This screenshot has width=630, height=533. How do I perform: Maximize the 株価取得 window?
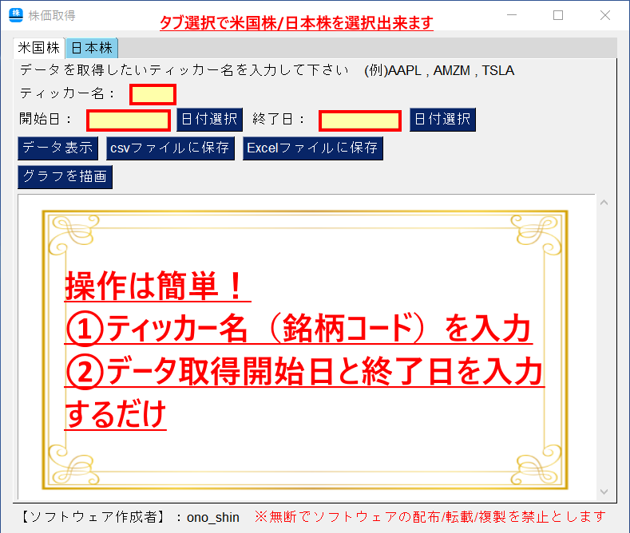tap(558, 15)
